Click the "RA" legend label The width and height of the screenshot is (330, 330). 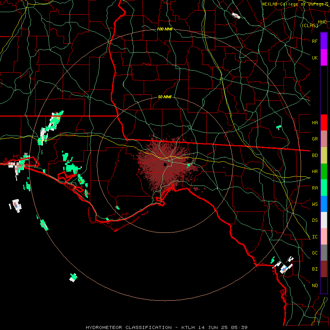tap(315, 188)
